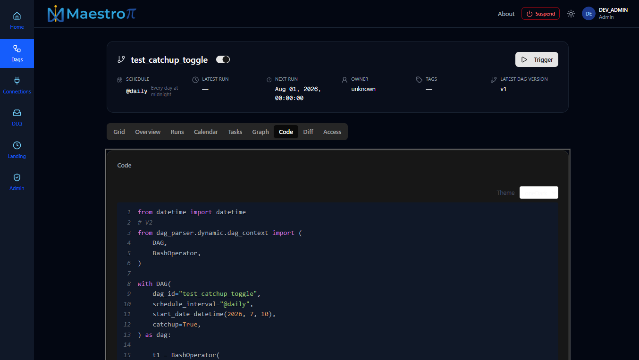Toggle the test_catchup_toggle DAG pause switch
The width and height of the screenshot is (639, 360).
[x=223, y=59]
